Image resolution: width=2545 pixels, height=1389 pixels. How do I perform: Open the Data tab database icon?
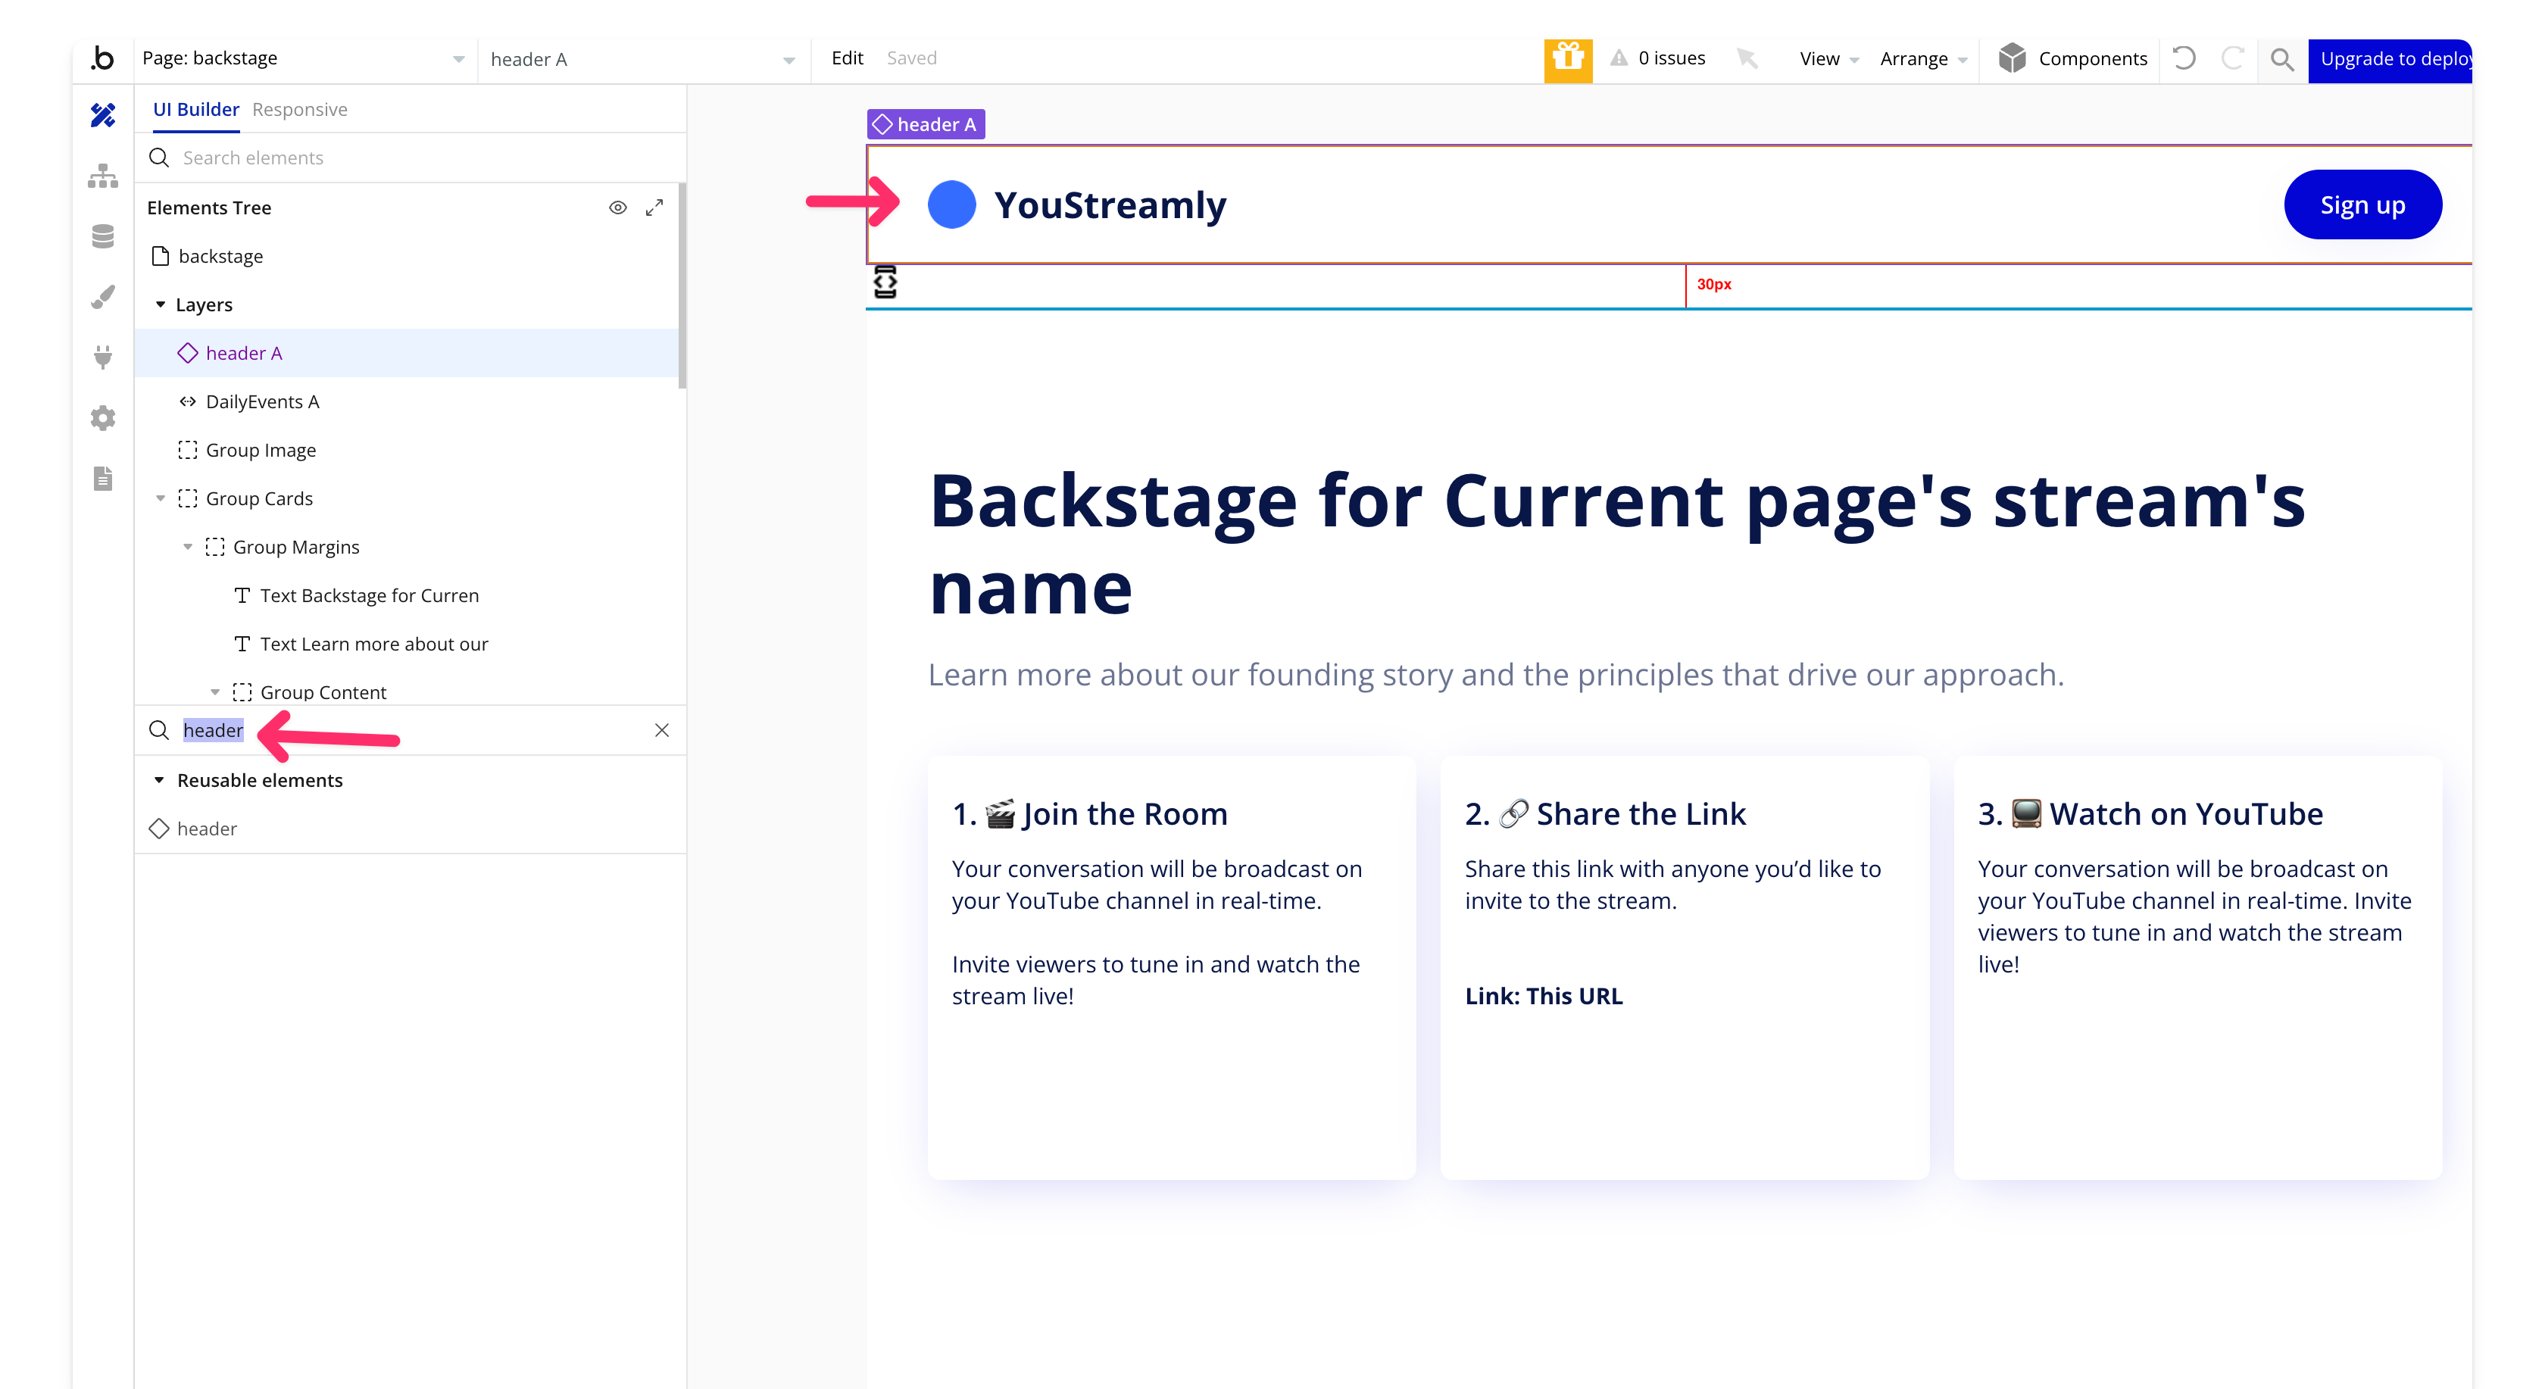pyautogui.click(x=103, y=237)
